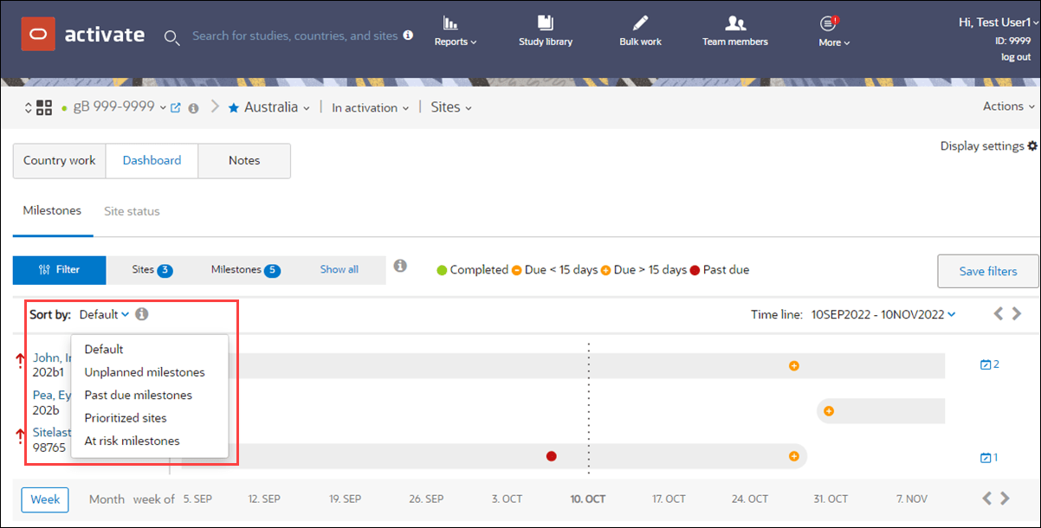Switch the timeline to Month view
The image size is (1041, 528).
pos(106,499)
